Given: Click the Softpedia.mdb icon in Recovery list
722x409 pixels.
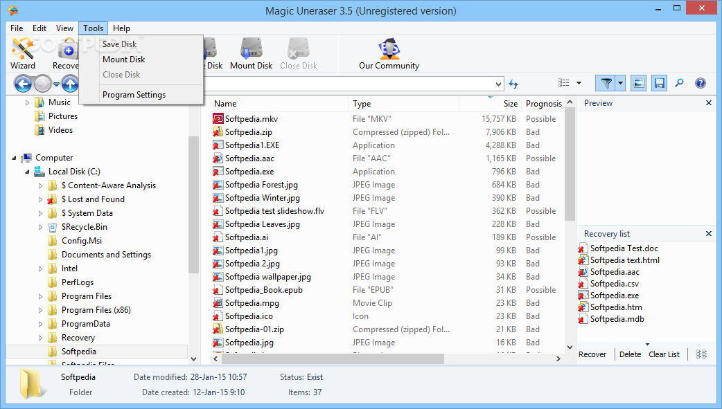Looking at the screenshot, I should click(583, 319).
